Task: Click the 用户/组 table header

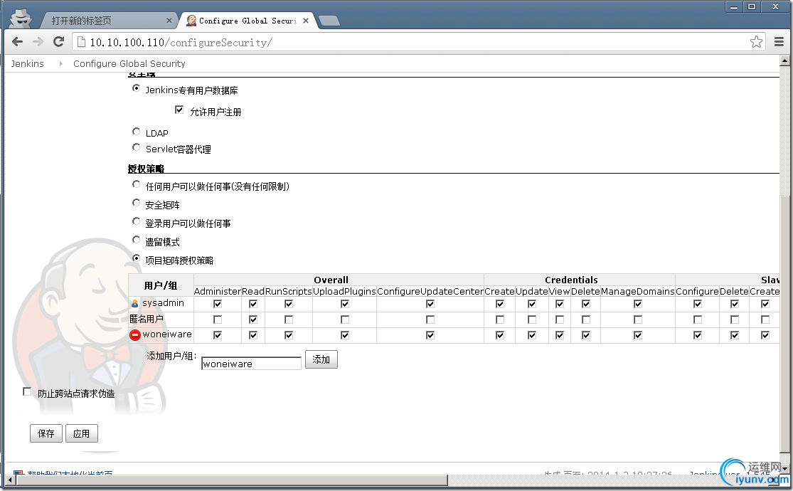Action: point(161,285)
